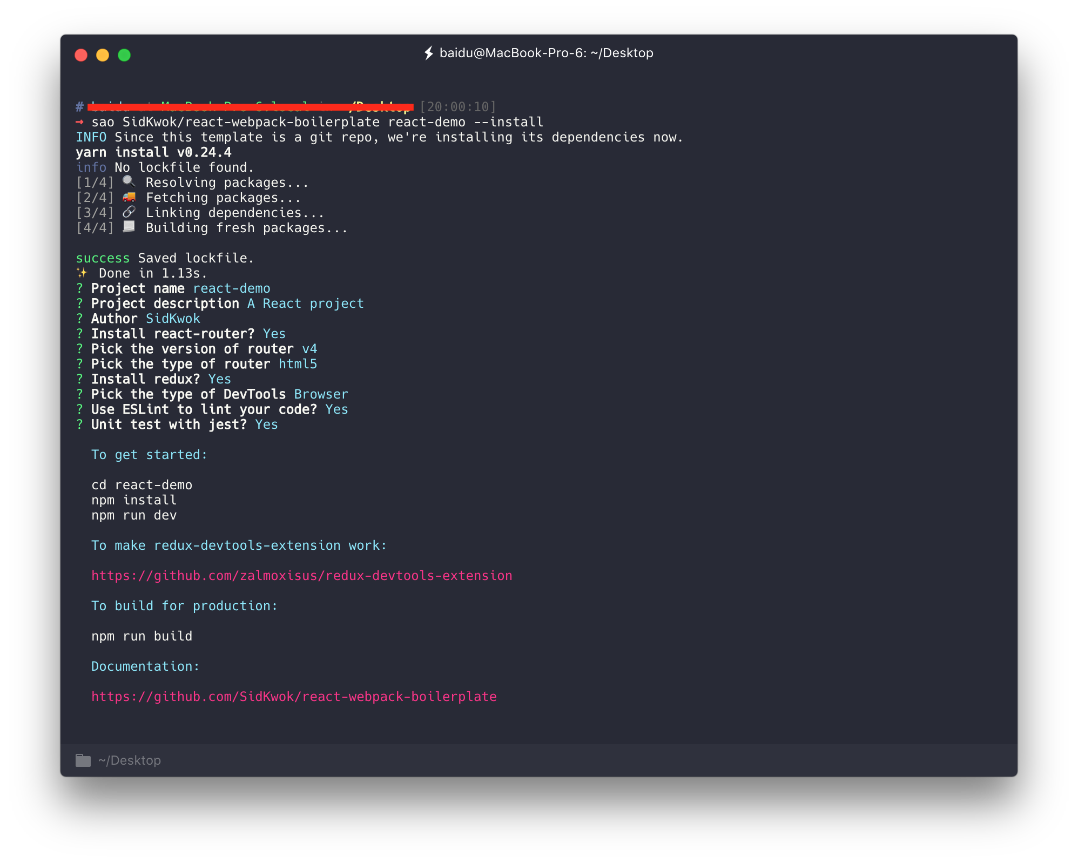
Task: Click the red close window button
Action: tap(81, 55)
